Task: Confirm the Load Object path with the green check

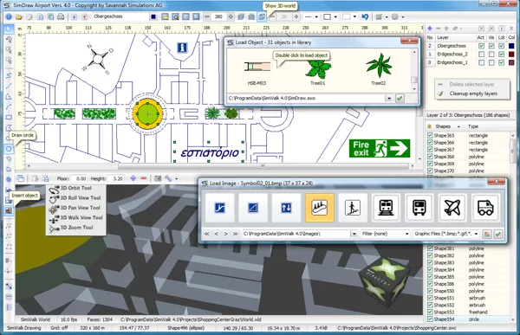Action: (x=400, y=99)
